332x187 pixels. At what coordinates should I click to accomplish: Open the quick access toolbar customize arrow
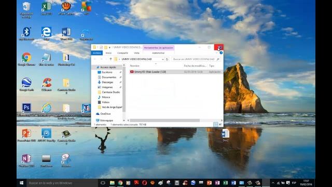(109, 47)
